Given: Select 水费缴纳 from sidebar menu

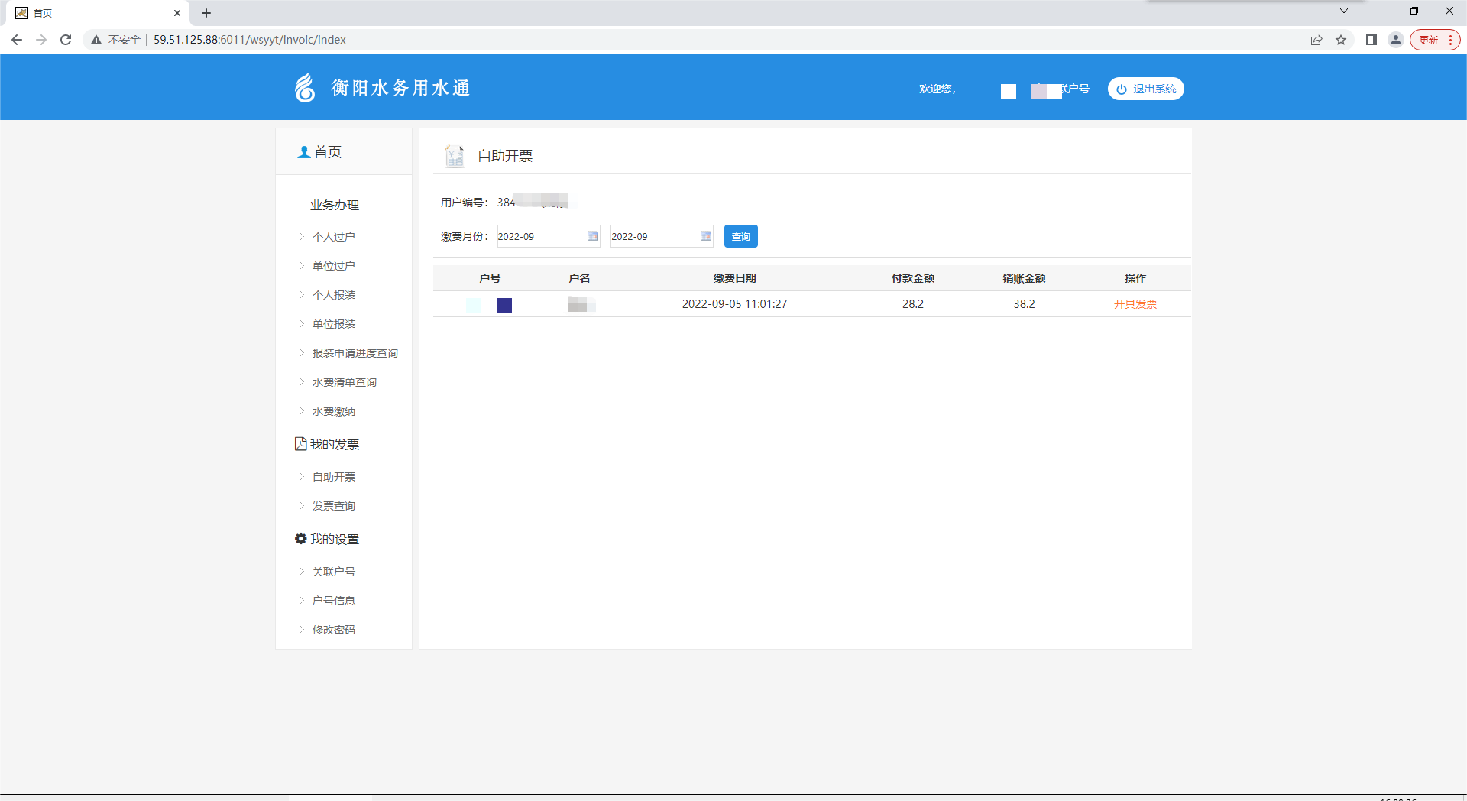Looking at the screenshot, I should (333, 411).
